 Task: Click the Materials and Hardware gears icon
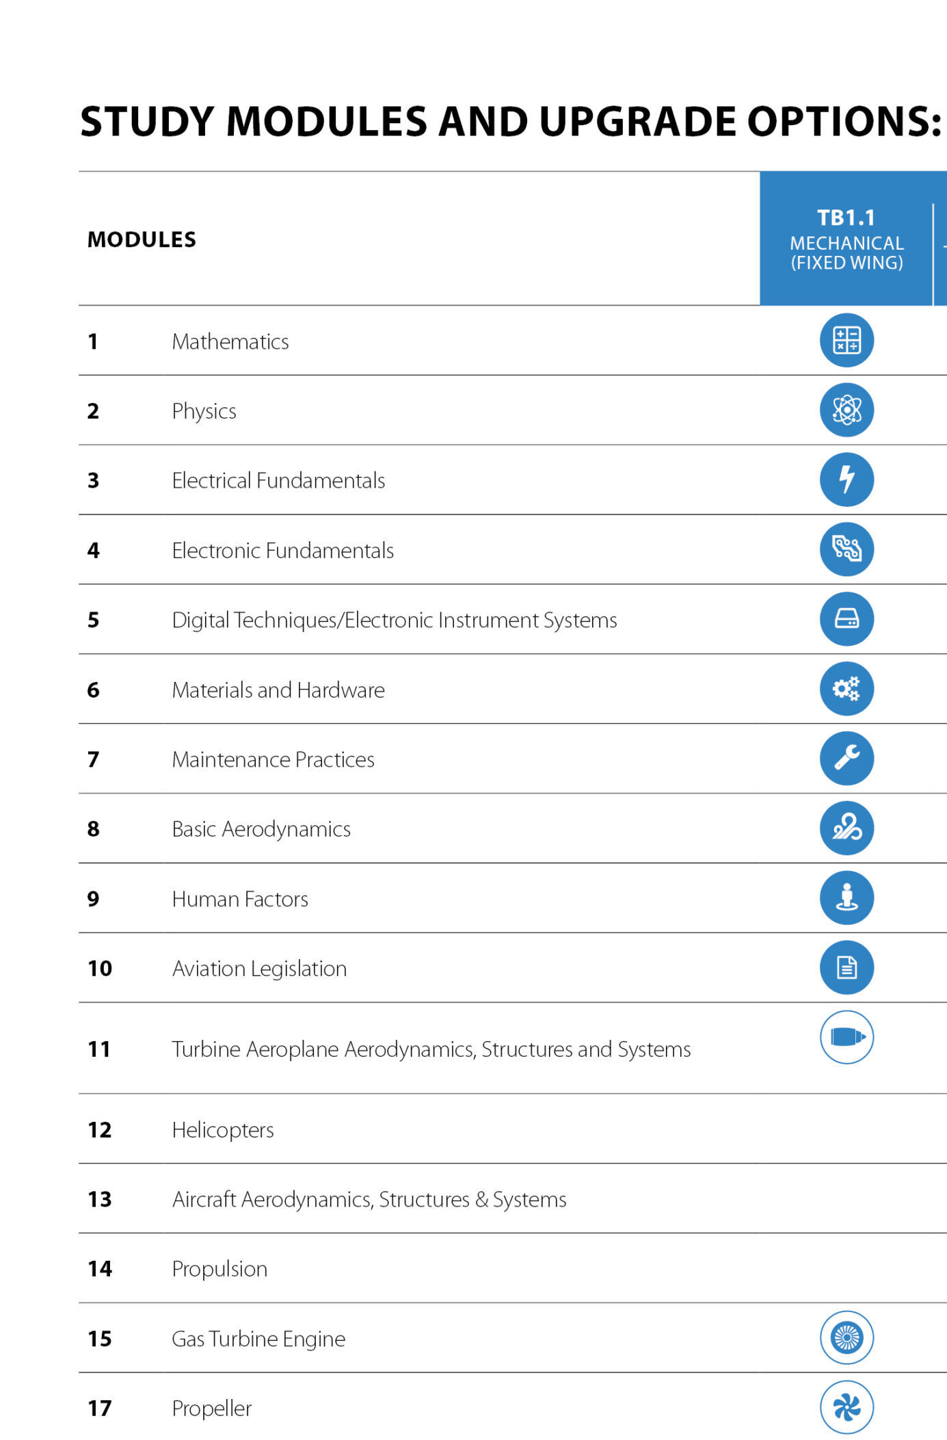[x=846, y=689]
